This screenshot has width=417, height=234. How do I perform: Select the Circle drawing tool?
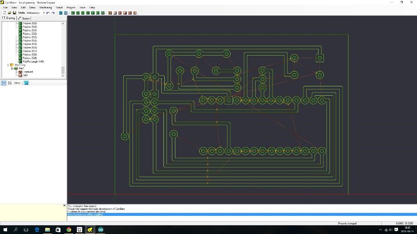(78, 13)
